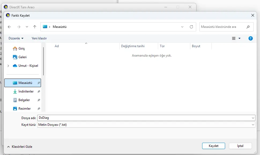Click the Masaüstü breadcrumb in address bar
Viewport: 260px width, 155px height.
coord(60,27)
